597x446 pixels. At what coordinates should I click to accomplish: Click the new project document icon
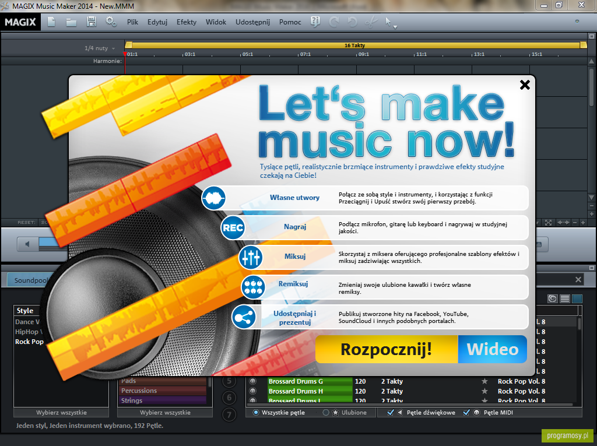51,22
